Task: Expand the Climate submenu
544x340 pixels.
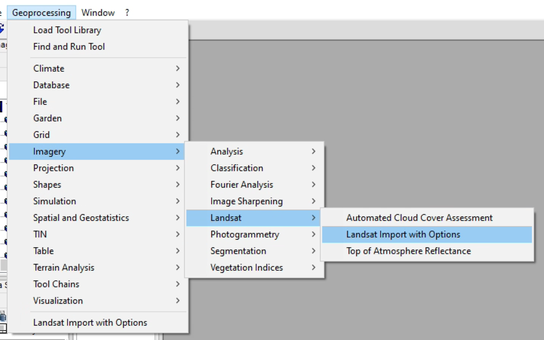Action: pyautogui.click(x=49, y=68)
